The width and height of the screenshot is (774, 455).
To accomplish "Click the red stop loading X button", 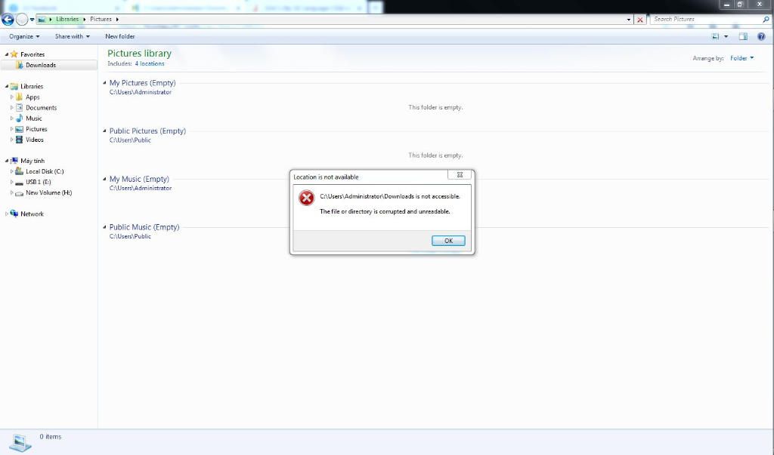I will pyautogui.click(x=639, y=20).
